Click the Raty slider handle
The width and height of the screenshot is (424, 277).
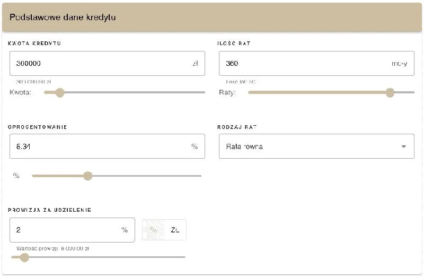tap(390, 93)
